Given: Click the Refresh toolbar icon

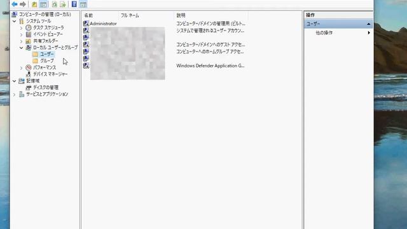Looking at the screenshot, I should click(x=54, y=4).
